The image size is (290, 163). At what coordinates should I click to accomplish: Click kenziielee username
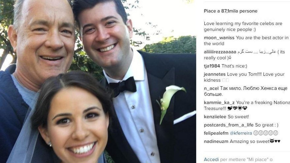click(x=215, y=117)
